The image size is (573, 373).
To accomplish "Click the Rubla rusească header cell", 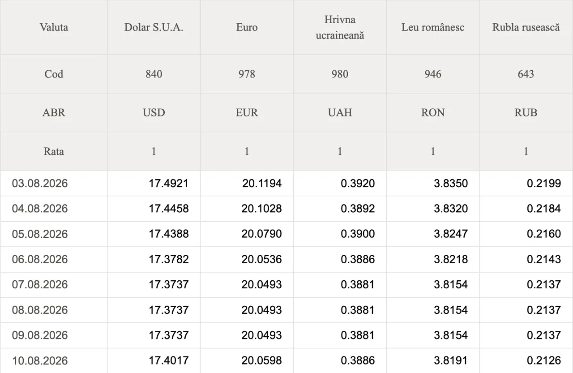I will (526, 27).
